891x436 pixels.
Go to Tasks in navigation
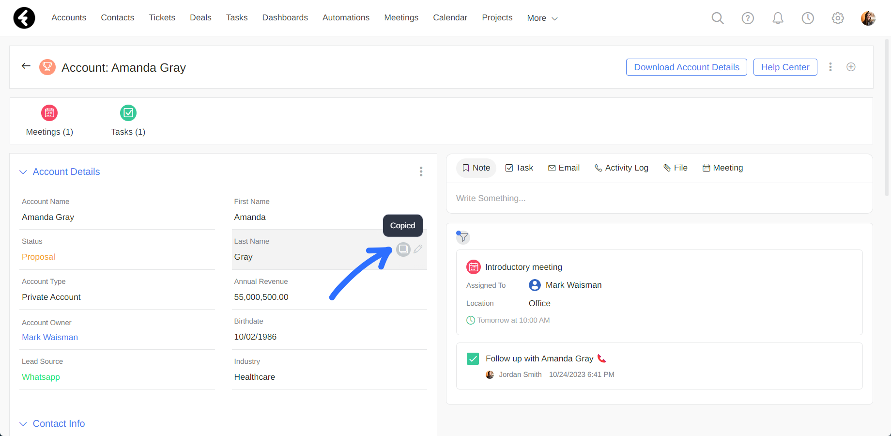pos(237,17)
